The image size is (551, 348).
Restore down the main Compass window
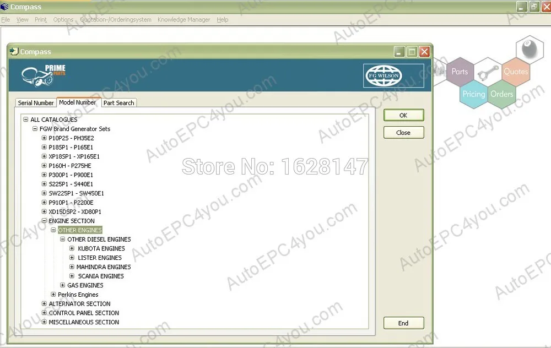[534, 7]
